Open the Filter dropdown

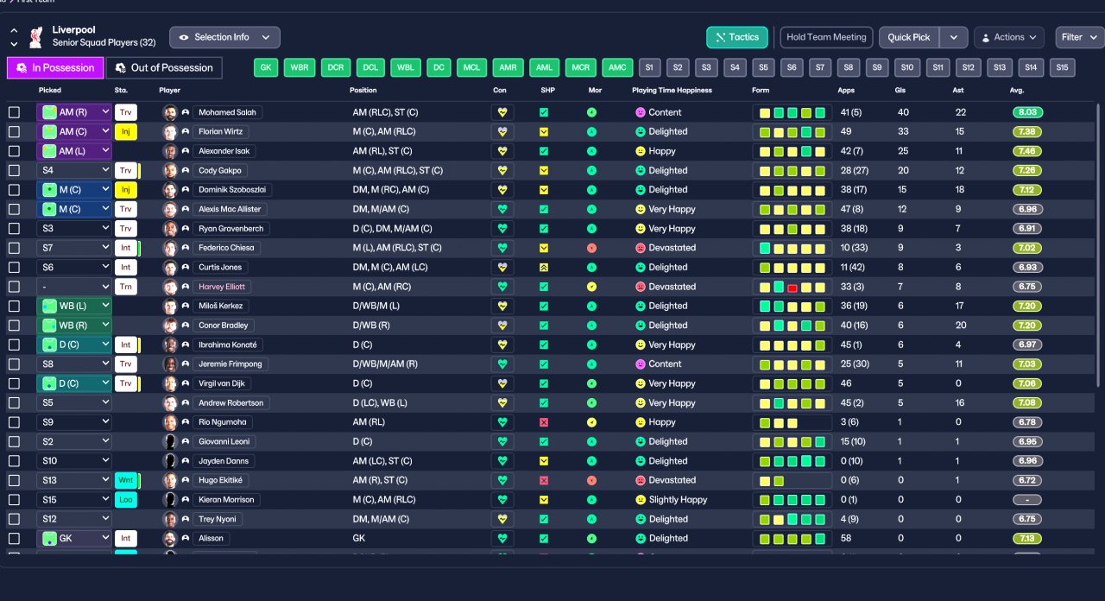pos(1079,37)
